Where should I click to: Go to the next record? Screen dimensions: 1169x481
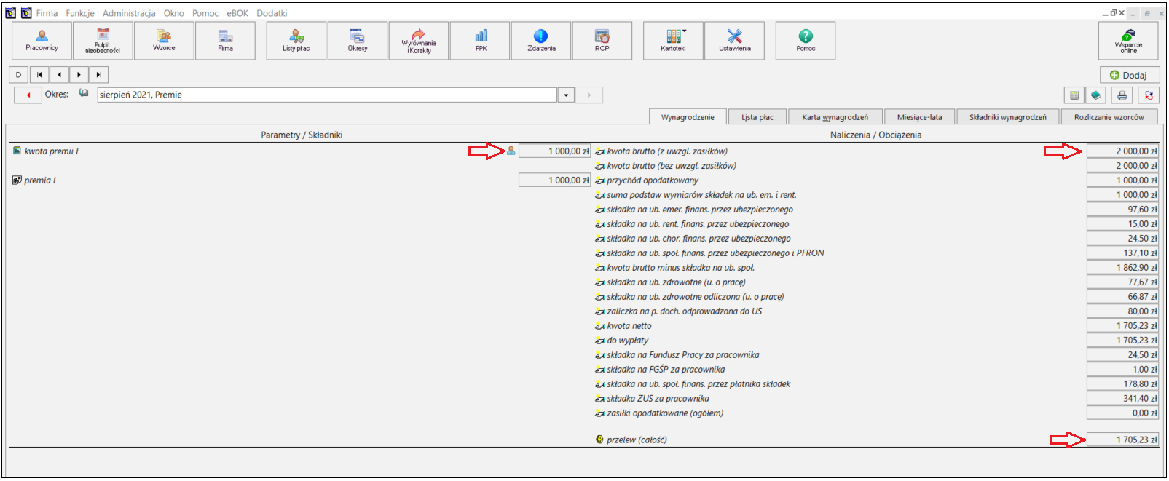[x=79, y=74]
